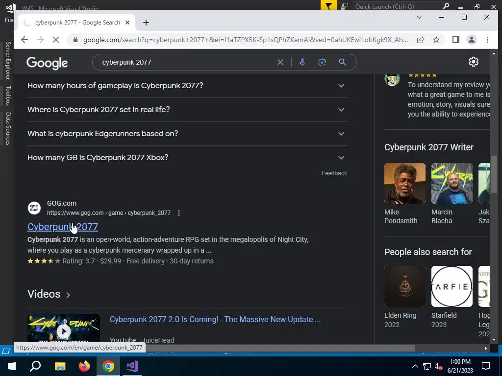Image resolution: width=502 pixels, height=376 pixels.
Task: Start voice search with microphone icon
Action: (x=302, y=62)
